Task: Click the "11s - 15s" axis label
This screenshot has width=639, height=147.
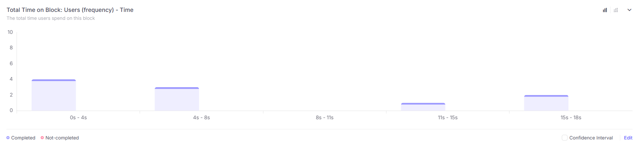Action: (448, 117)
